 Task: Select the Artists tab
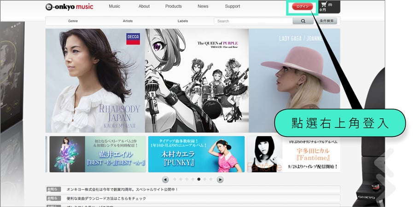click(x=128, y=21)
